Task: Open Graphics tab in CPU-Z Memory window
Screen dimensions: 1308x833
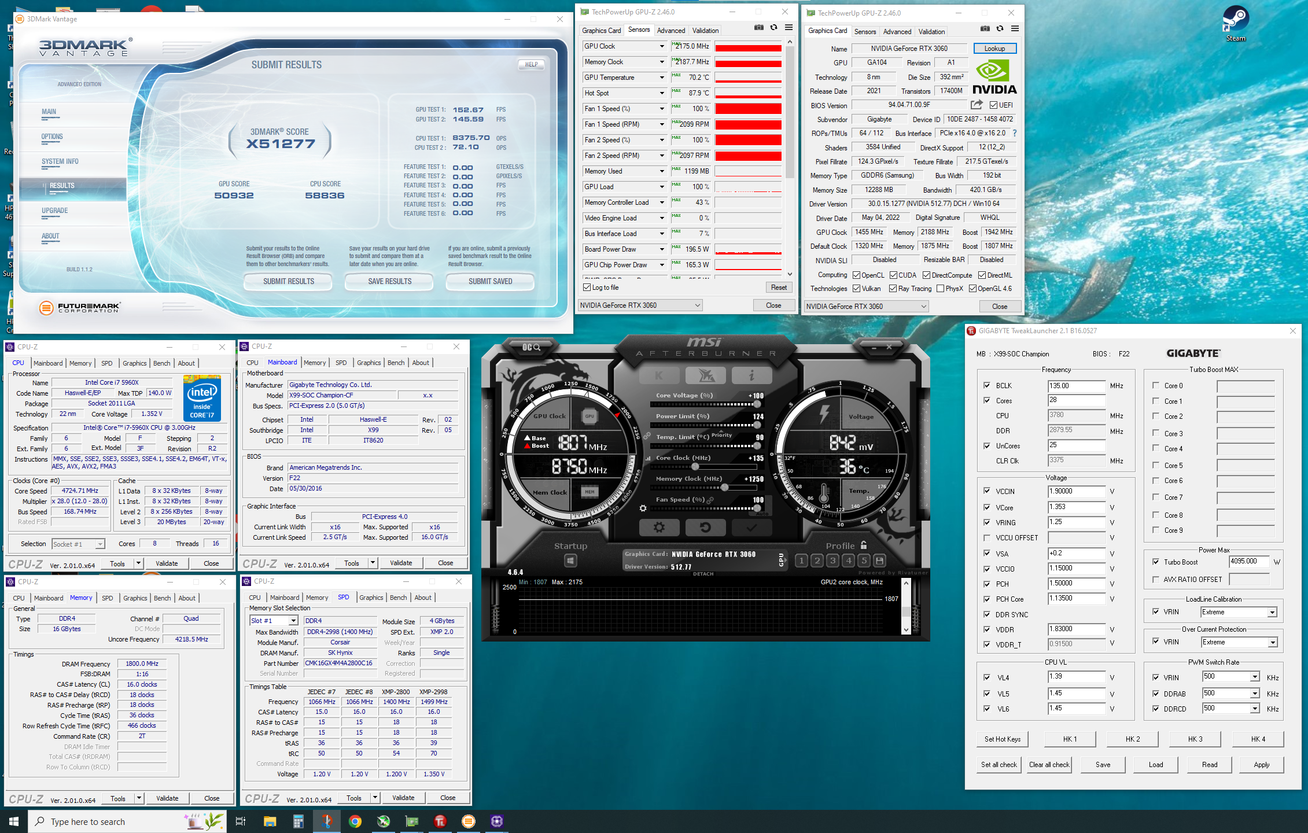Action: (135, 598)
